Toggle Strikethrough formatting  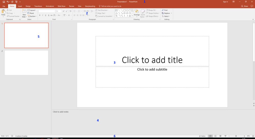pyautogui.click(x=52, y=15)
